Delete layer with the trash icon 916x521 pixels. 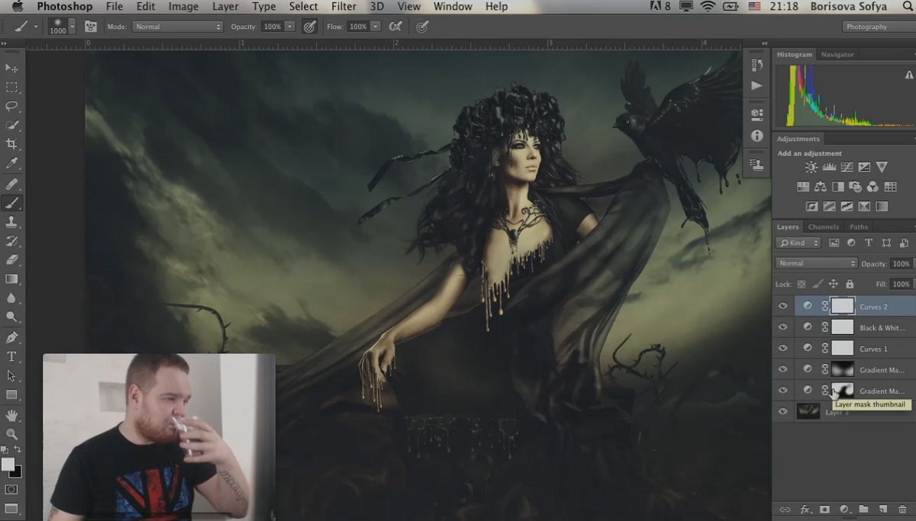tap(902, 510)
